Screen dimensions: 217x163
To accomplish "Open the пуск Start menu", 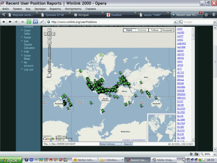I will coord(11,160).
